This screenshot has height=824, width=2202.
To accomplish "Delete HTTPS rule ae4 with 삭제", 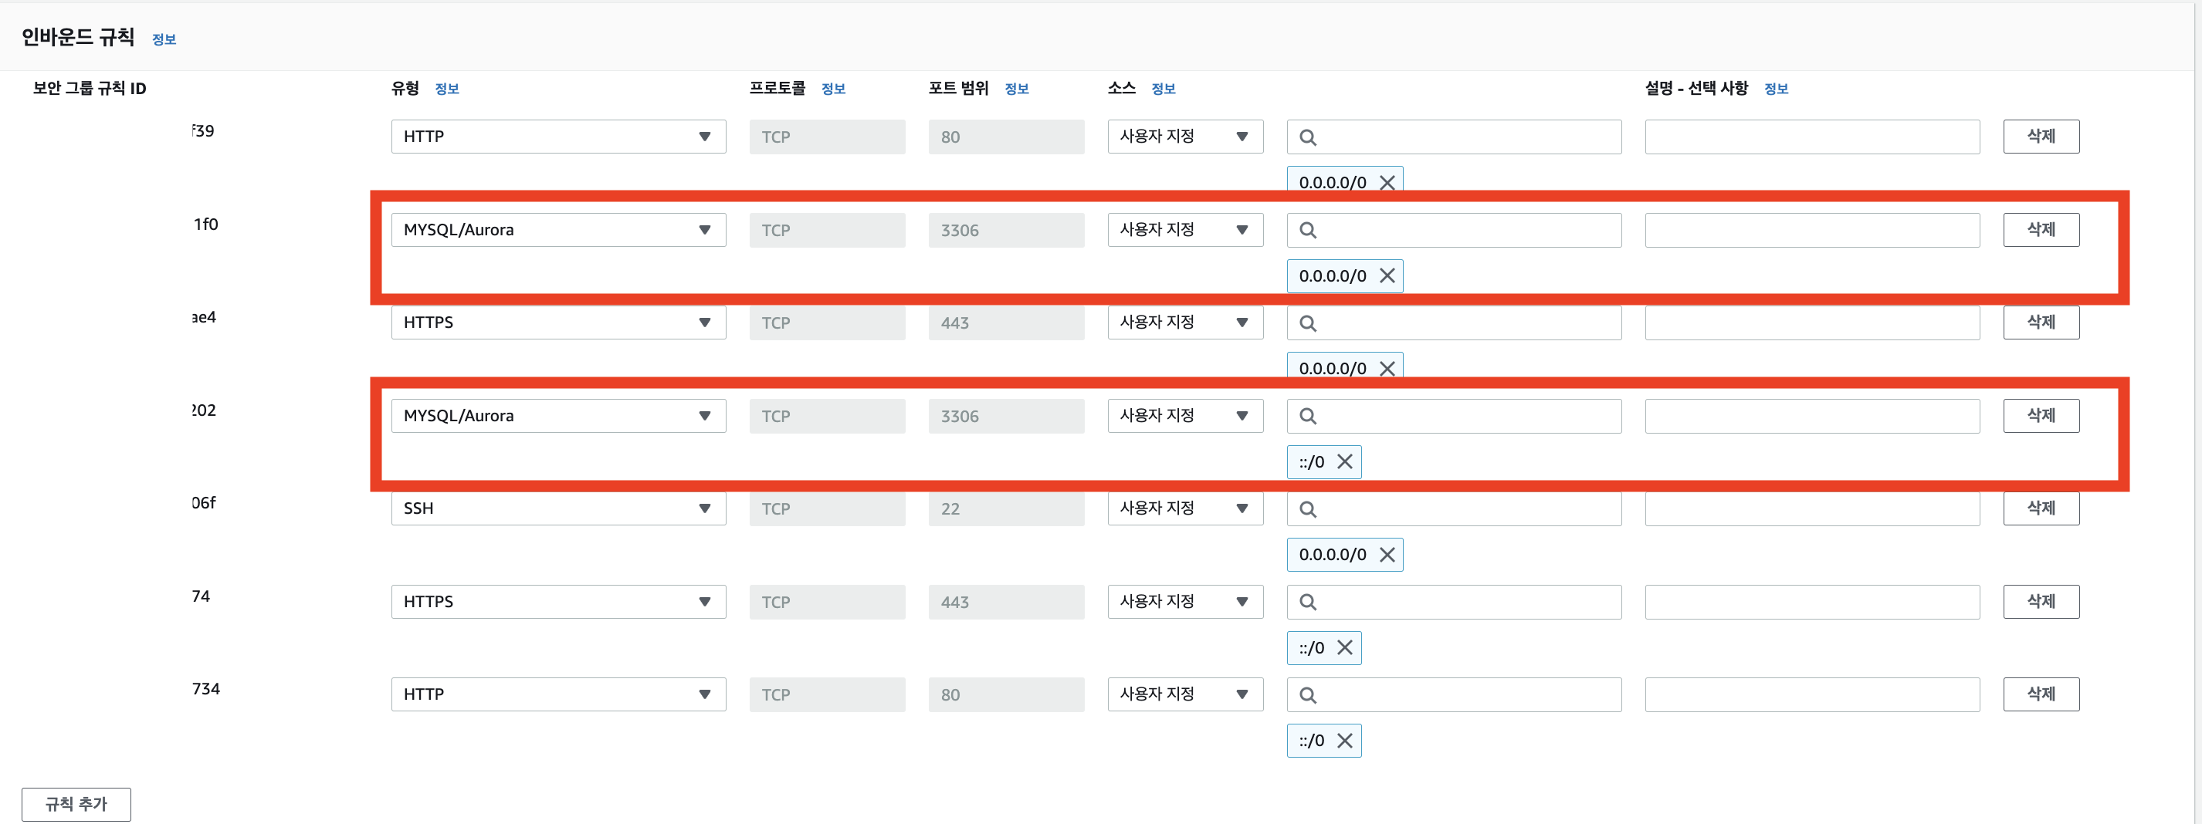I will click(x=2041, y=323).
